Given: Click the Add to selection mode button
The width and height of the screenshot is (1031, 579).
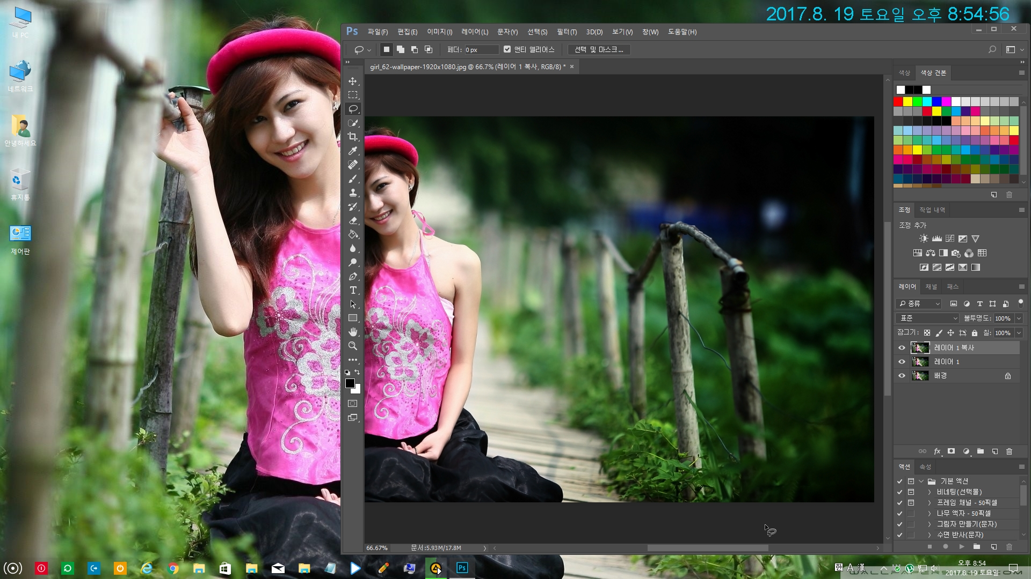Looking at the screenshot, I should [x=401, y=49].
